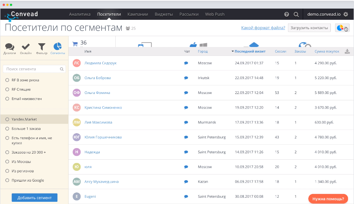
Task: Click the colored pie chart button
Action: pos(342,28)
